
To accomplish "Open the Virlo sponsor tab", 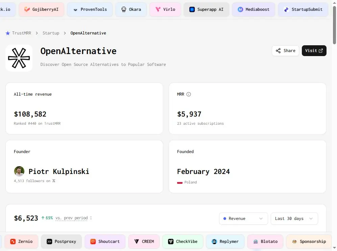I will point(165,9).
